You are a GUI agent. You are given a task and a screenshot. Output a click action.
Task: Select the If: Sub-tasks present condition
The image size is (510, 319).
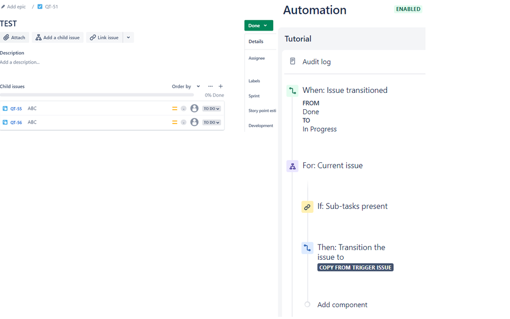tap(353, 206)
